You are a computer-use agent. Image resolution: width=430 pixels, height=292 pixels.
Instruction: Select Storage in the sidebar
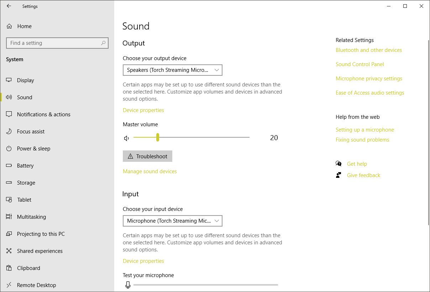[x=26, y=183]
